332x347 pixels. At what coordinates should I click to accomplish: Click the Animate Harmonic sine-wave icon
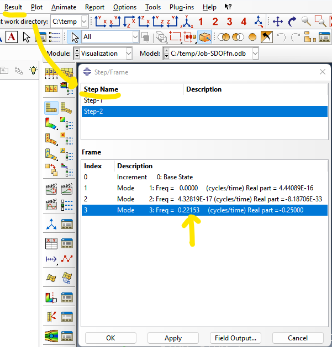51,205
